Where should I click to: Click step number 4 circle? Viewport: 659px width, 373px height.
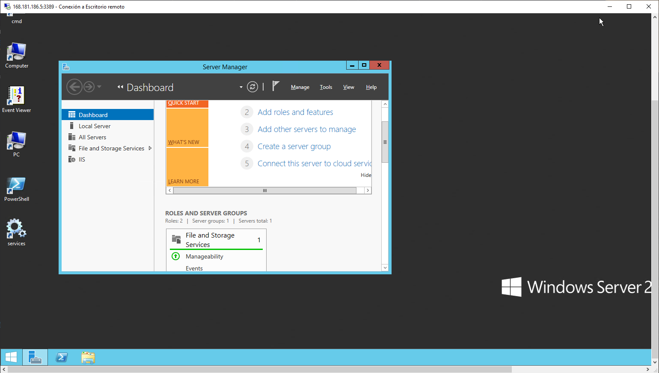[x=247, y=146]
